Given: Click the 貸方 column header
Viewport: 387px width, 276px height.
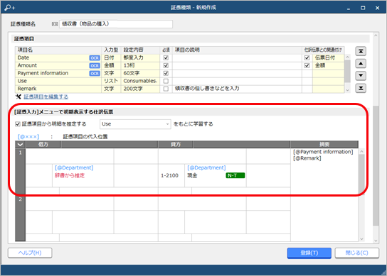Looking at the screenshot, I should (x=176, y=145).
